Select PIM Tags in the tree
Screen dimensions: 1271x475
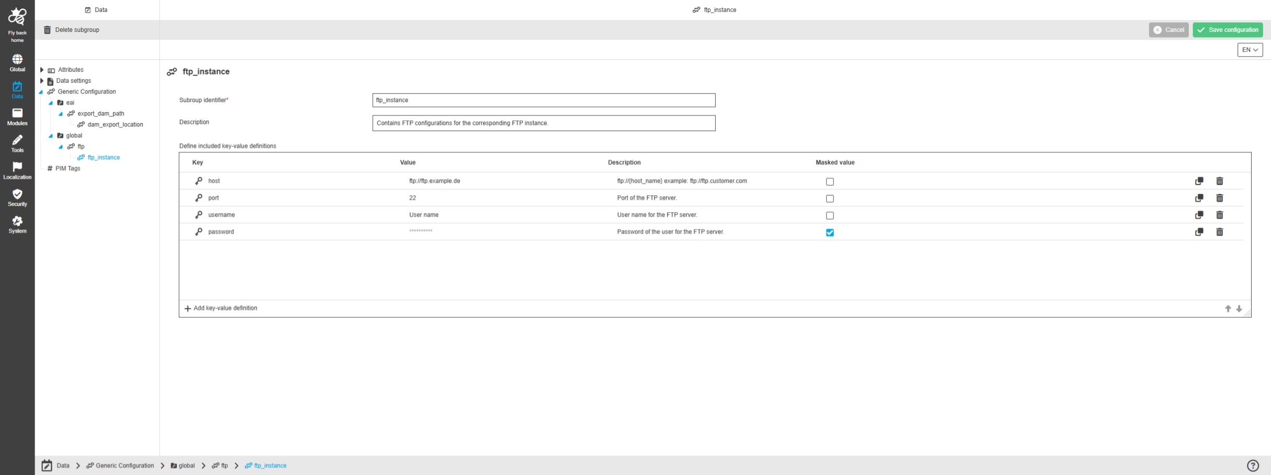(68, 169)
